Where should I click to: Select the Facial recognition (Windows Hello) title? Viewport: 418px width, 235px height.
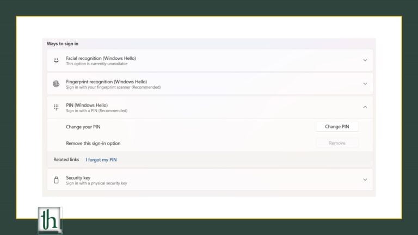[x=101, y=58]
